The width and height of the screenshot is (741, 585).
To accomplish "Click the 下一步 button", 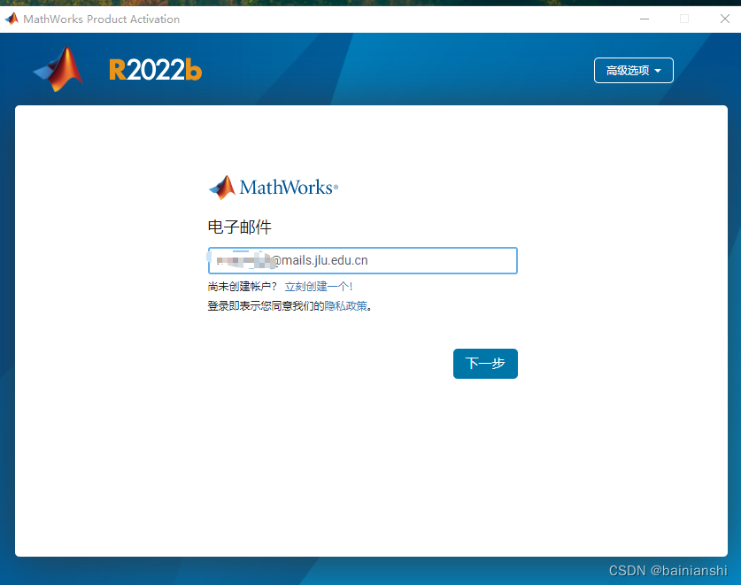I will click(485, 364).
